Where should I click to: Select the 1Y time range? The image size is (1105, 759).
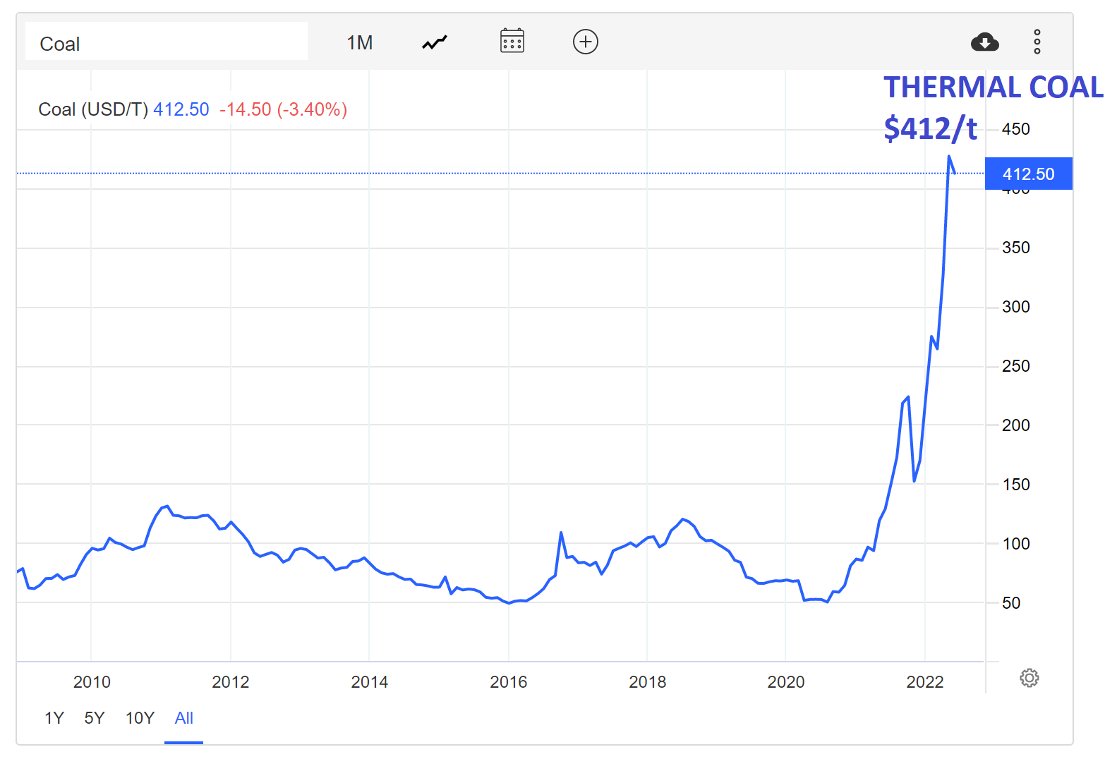[x=54, y=718]
